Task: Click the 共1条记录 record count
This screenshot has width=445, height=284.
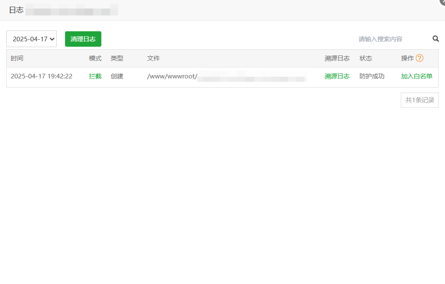Action: pyautogui.click(x=420, y=100)
